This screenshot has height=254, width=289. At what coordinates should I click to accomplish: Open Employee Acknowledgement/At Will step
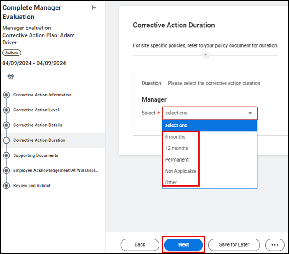click(x=55, y=170)
